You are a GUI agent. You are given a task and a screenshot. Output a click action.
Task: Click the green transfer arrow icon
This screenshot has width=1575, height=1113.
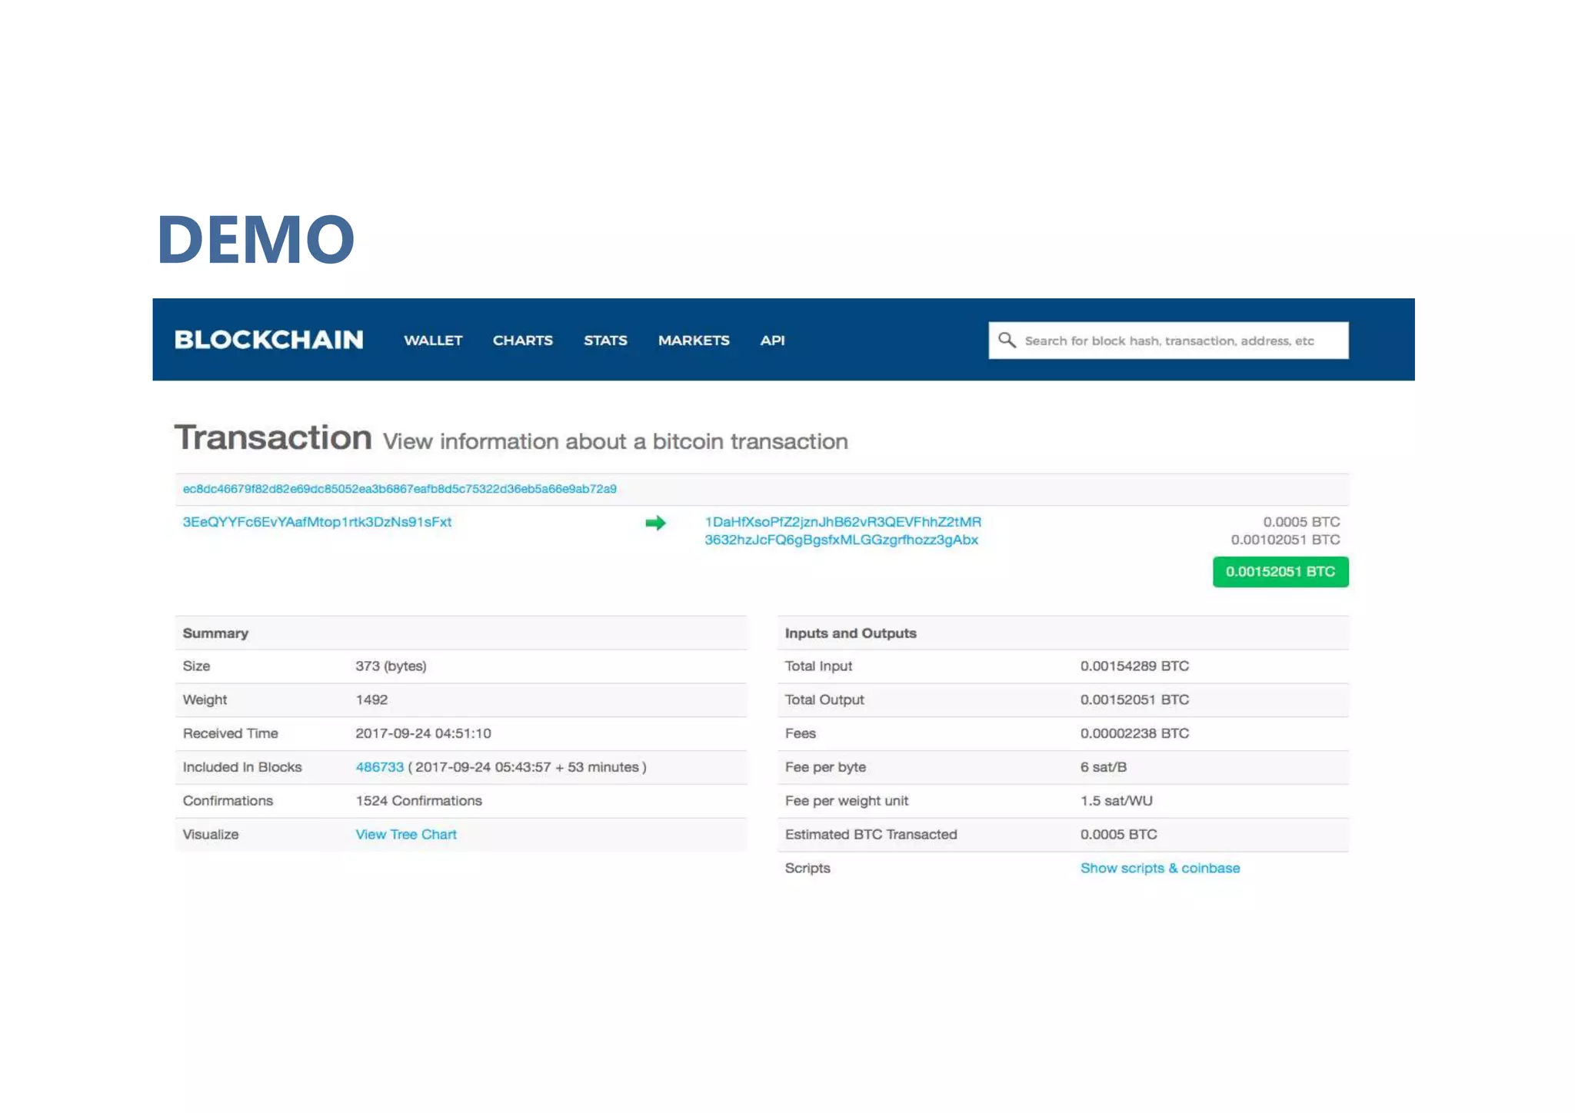coord(655,523)
